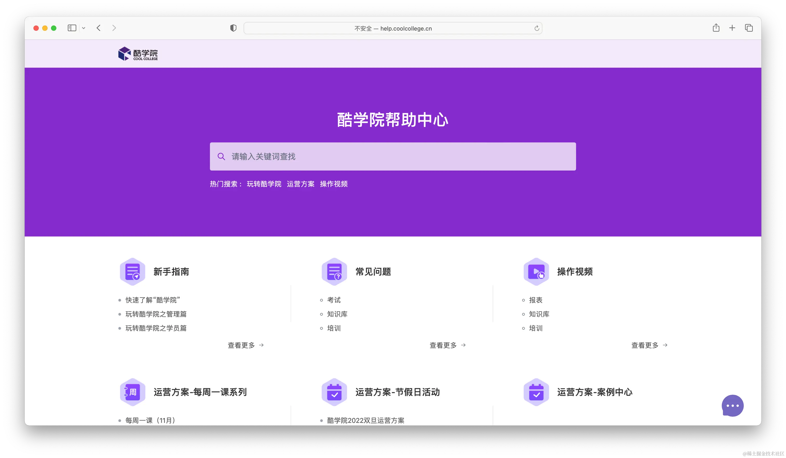
Task: Click the Cool College logo
Action: [138, 53]
